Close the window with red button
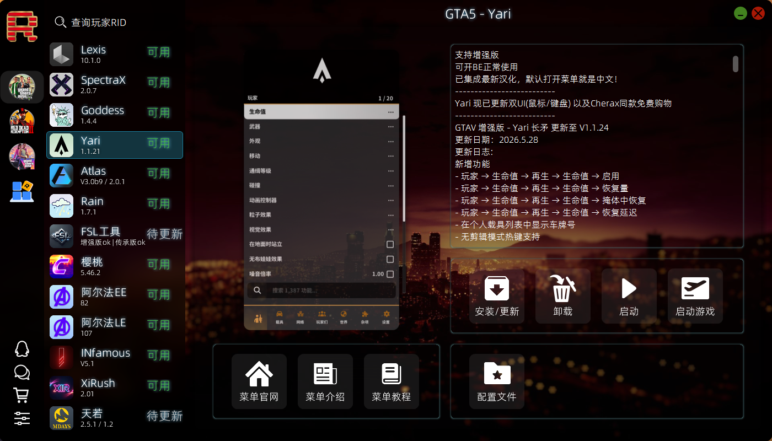Screen dimensions: 772x441 pos(758,13)
